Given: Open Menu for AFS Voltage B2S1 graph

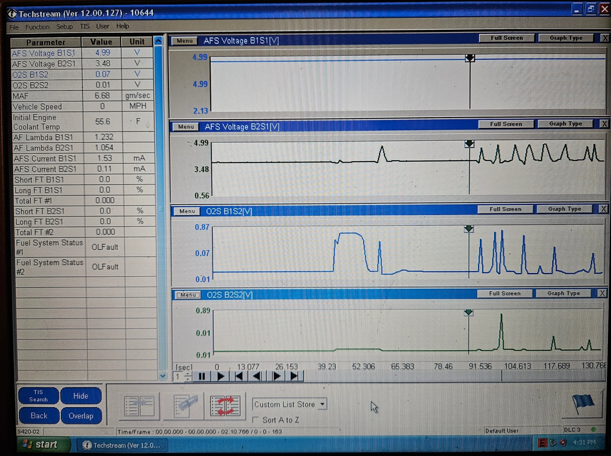Looking at the screenshot, I should [186, 127].
